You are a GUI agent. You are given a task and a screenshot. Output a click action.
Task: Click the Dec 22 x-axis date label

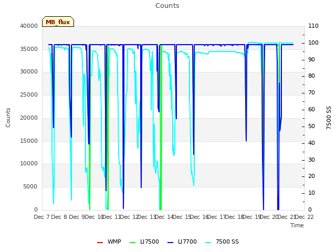click(x=304, y=217)
